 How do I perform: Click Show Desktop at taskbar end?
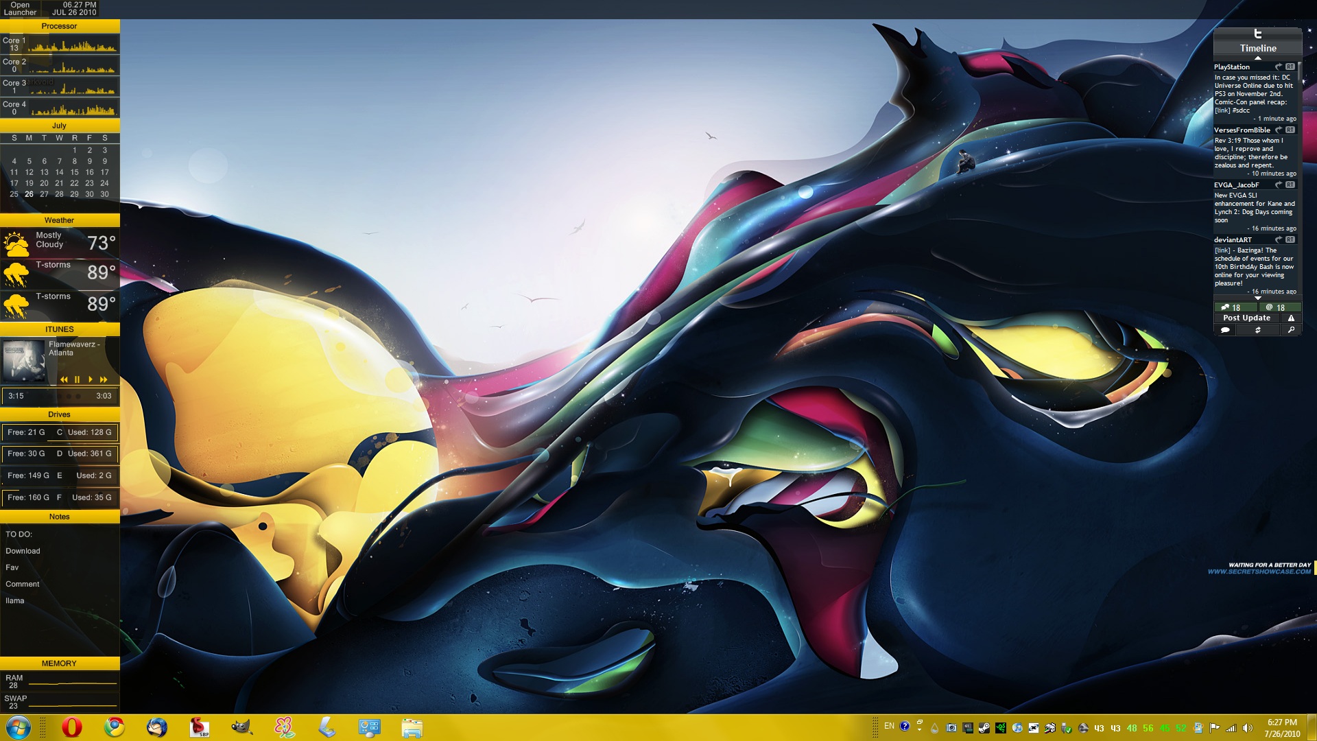pyautogui.click(x=1312, y=727)
